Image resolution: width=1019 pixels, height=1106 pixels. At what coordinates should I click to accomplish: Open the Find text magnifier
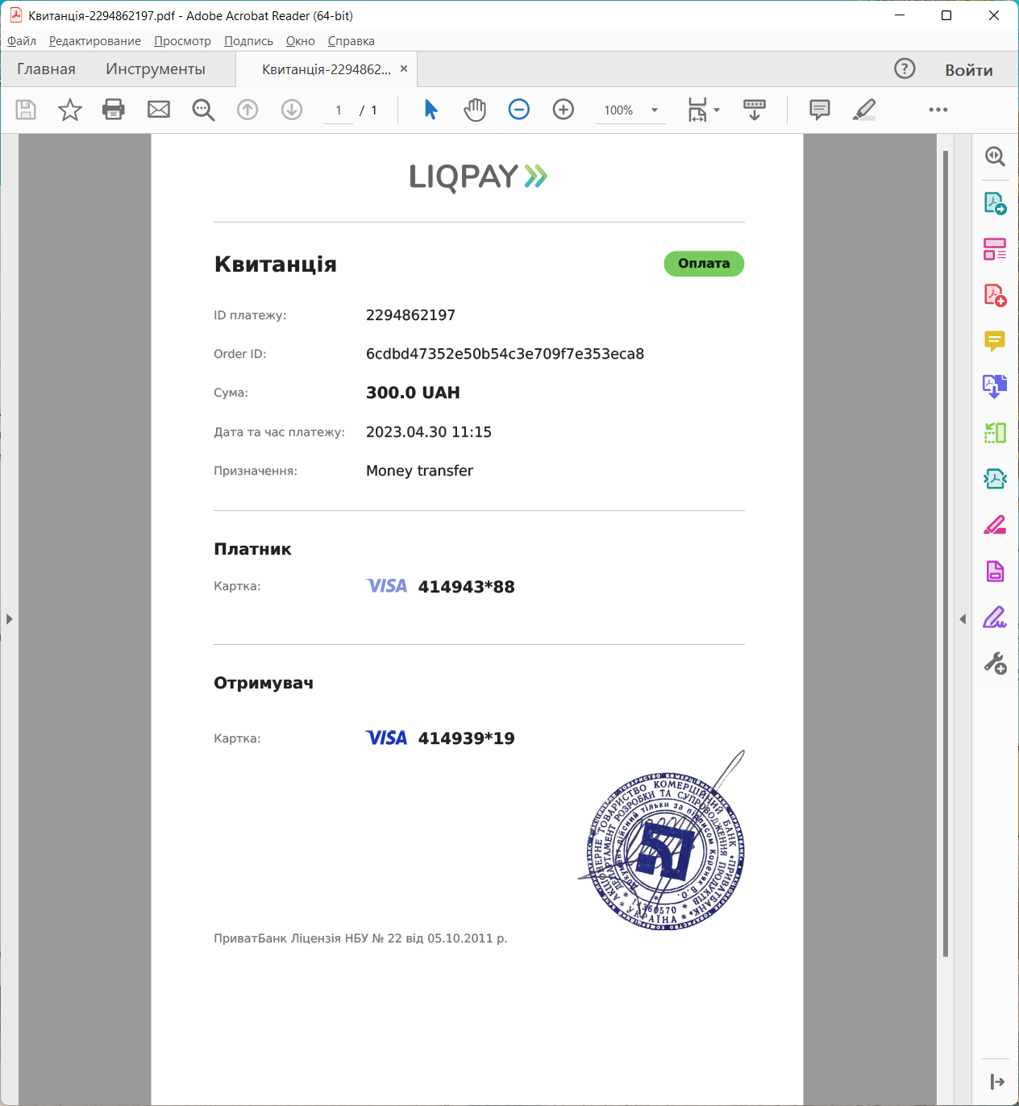203,110
